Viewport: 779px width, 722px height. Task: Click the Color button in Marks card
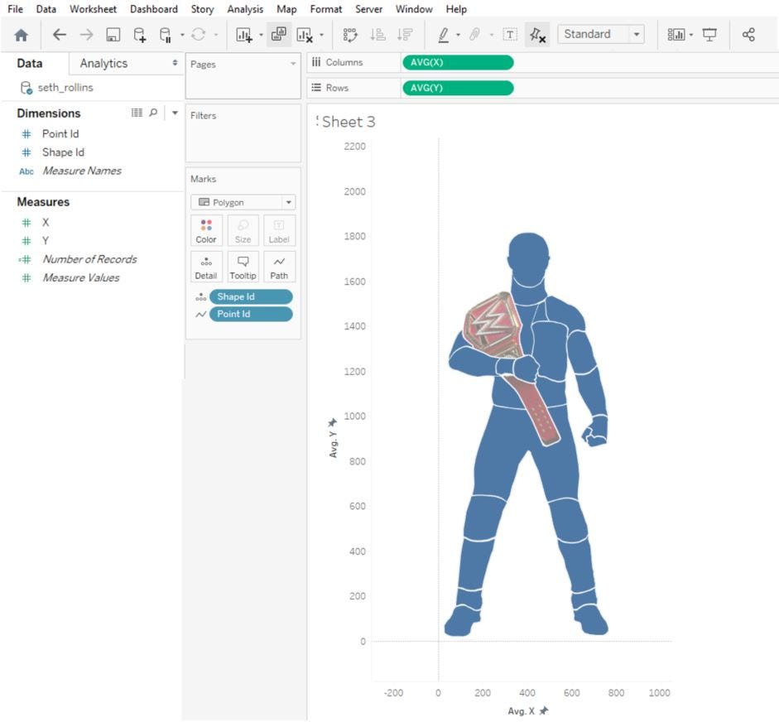pos(206,229)
